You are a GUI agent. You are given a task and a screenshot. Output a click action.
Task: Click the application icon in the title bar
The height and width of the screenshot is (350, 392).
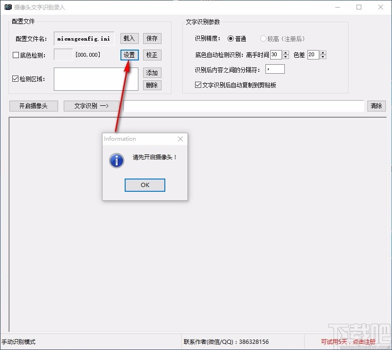click(8, 7)
